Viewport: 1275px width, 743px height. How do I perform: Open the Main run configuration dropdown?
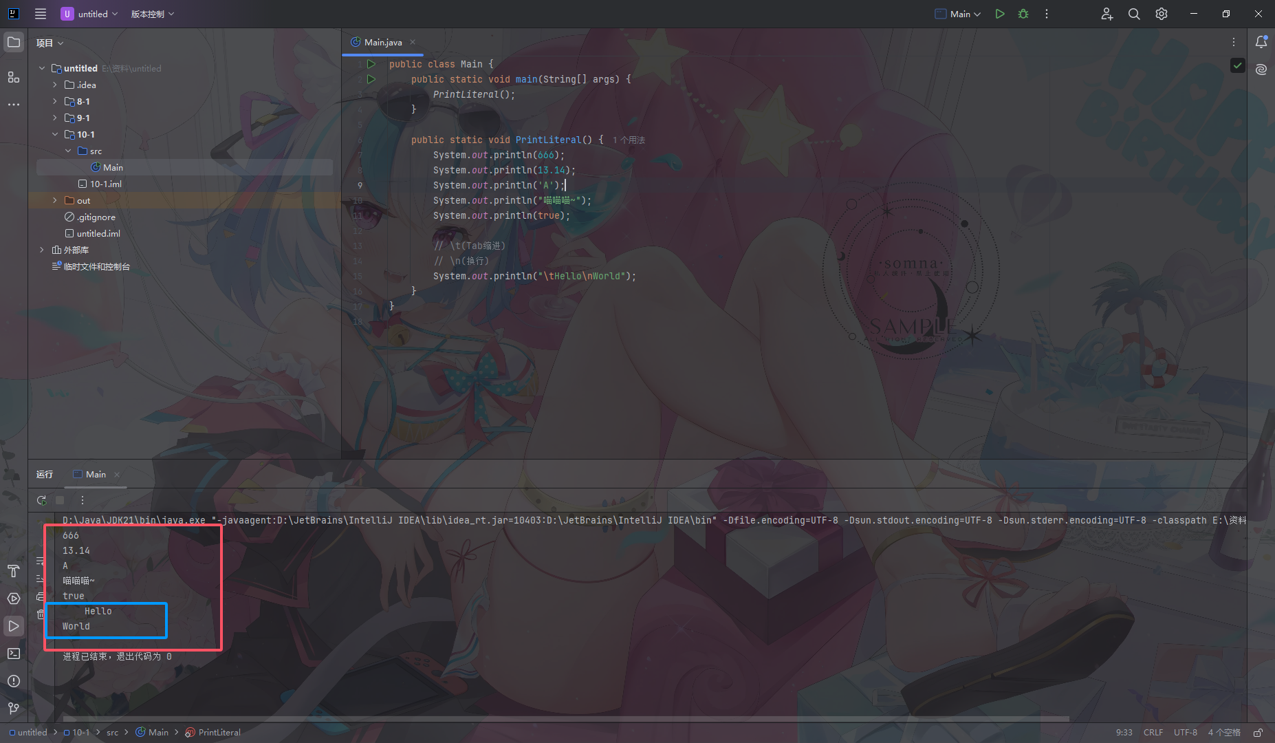(x=959, y=14)
